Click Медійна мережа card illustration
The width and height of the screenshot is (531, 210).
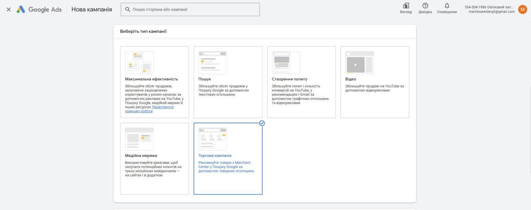pyautogui.click(x=139, y=139)
